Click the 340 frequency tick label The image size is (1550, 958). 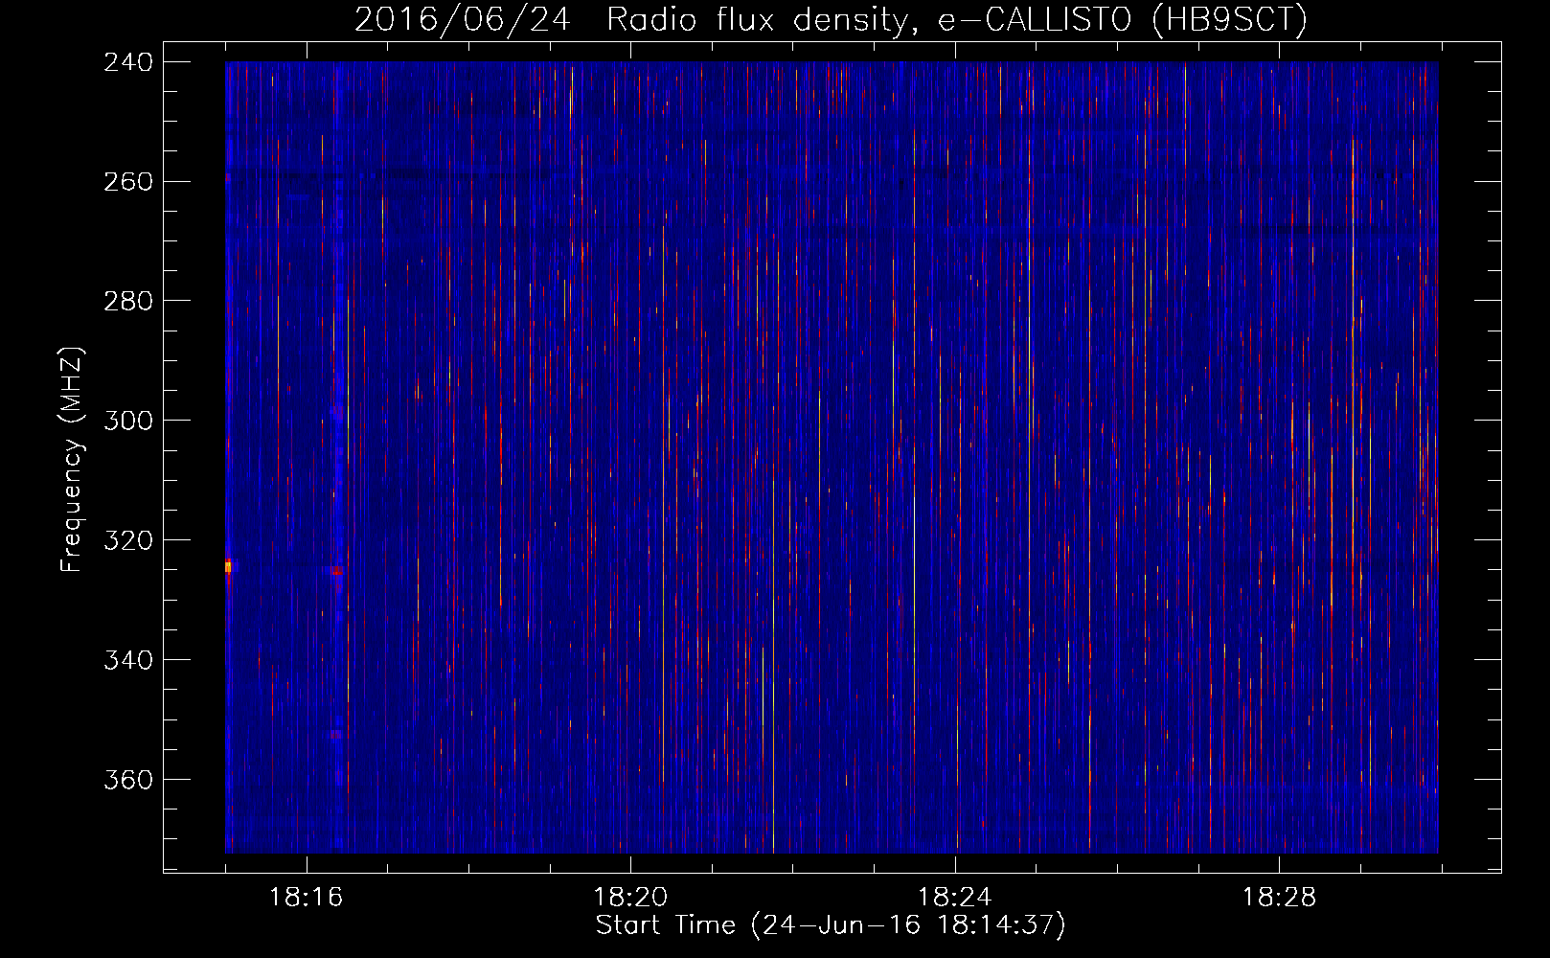click(128, 661)
